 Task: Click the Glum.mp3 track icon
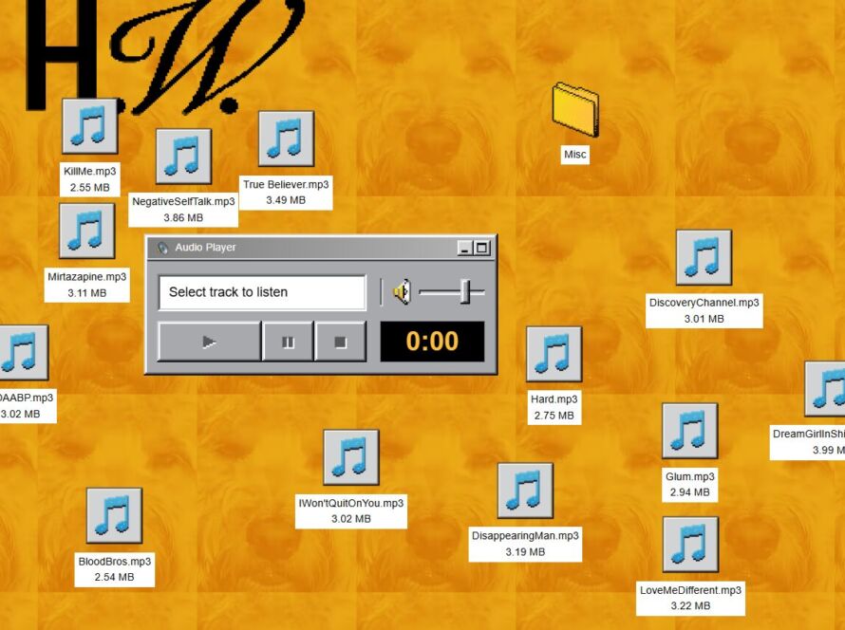coord(689,431)
